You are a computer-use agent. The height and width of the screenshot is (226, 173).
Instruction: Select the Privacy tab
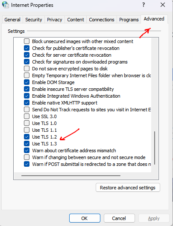[55, 20]
